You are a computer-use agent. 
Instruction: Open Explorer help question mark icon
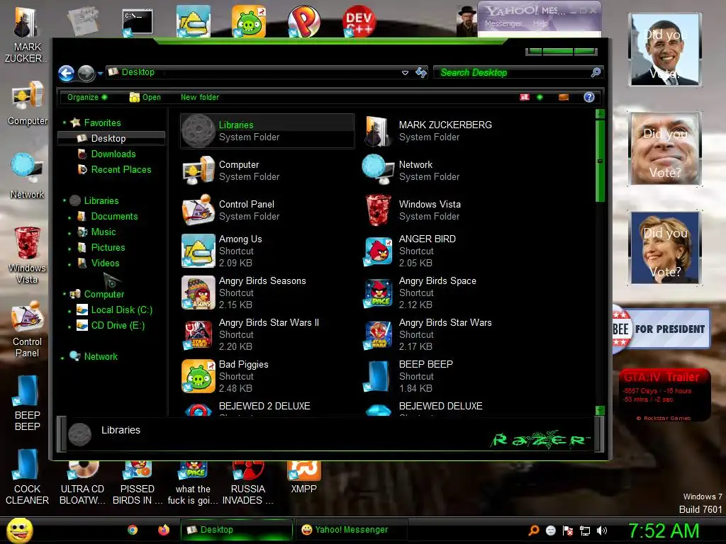coord(589,97)
